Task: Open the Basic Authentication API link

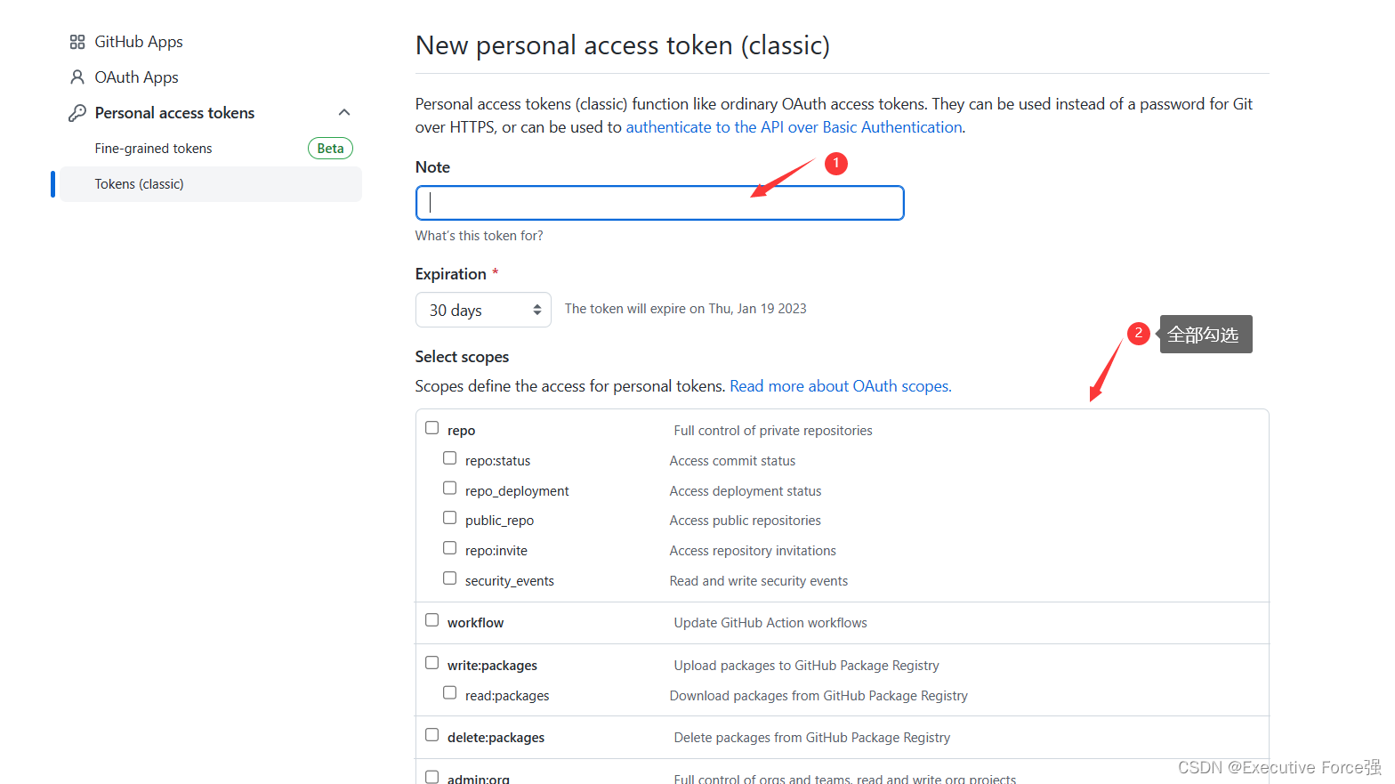Action: 794,127
